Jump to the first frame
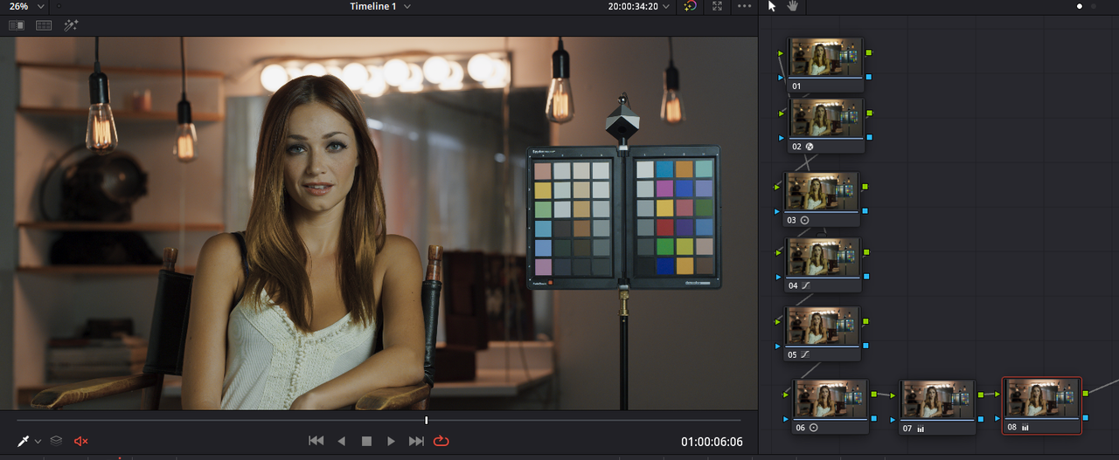The image size is (1119, 460). click(x=316, y=442)
